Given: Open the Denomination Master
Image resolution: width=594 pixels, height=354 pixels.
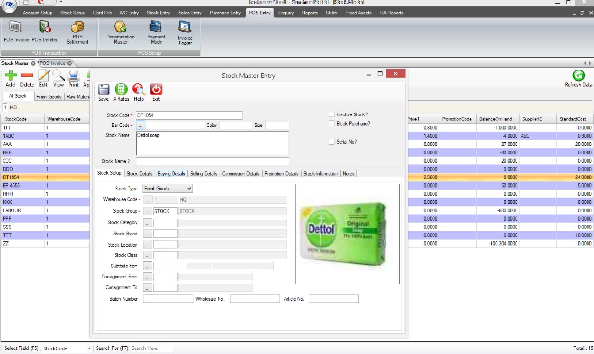Looking at the screenshot, I should pyautogui.click(x=119, y=32).
